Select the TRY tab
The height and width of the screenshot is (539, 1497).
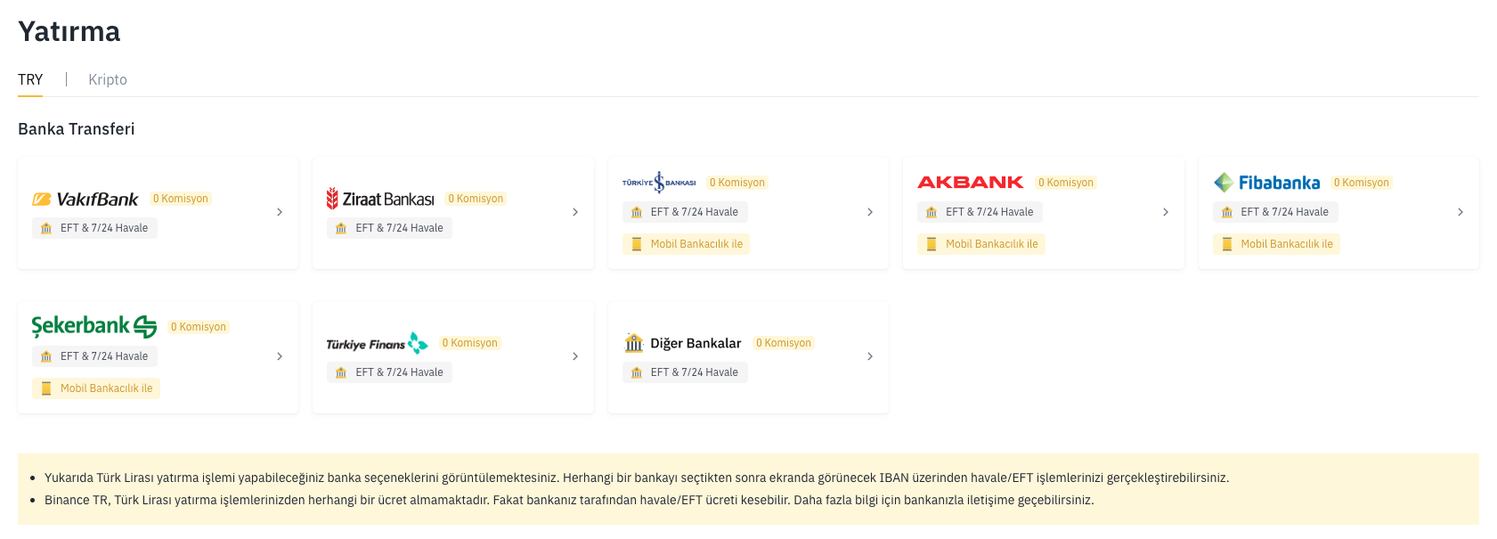click(x=29, y=79)
